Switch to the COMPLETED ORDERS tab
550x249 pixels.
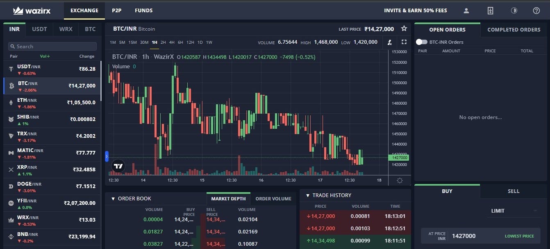[x=514, y=29]
